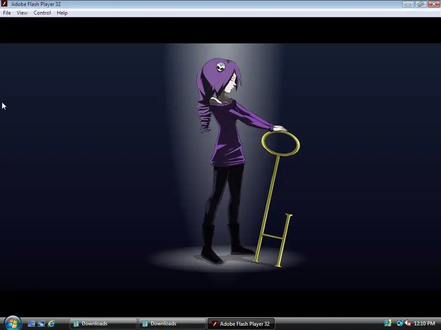Open the Control menu
The height and width of the screenshot is (330, 441).
(x=42, y=13)
